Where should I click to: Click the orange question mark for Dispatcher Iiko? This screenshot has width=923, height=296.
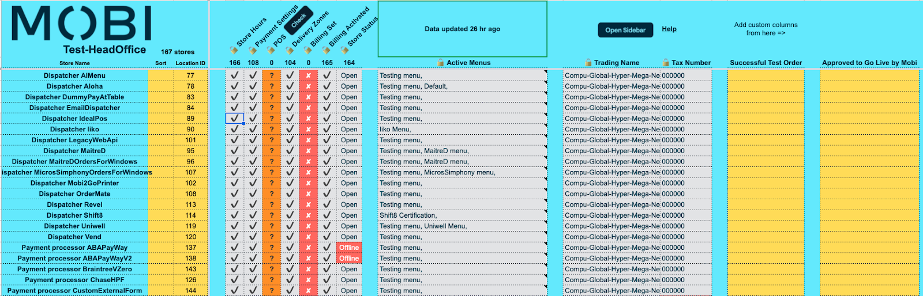[x=271, y=130]
